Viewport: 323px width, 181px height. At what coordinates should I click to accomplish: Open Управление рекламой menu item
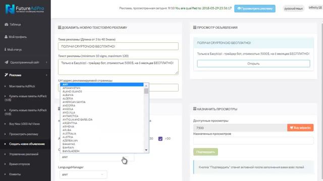[24, 154]
